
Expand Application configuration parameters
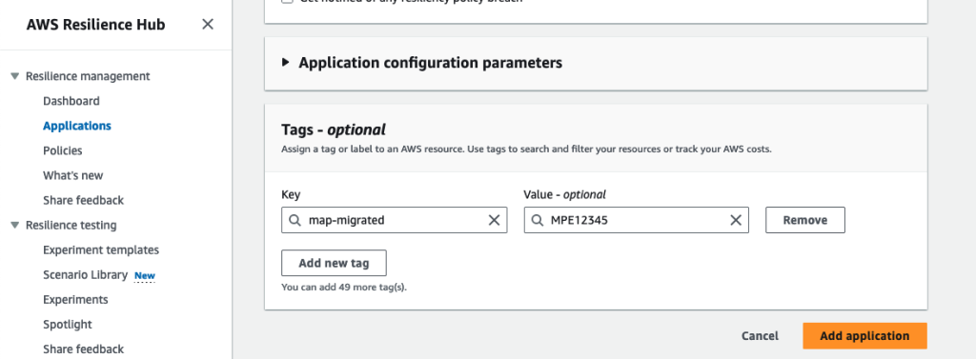(286, 63)
